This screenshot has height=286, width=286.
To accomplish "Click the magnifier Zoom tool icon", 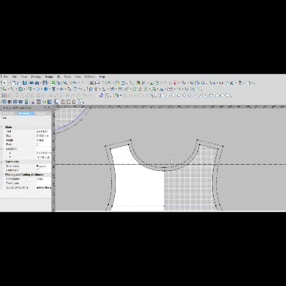I will [65, 83].
